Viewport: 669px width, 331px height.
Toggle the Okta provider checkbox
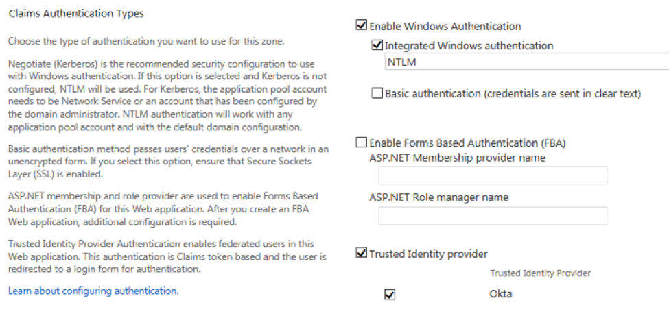tap(390, 295)
